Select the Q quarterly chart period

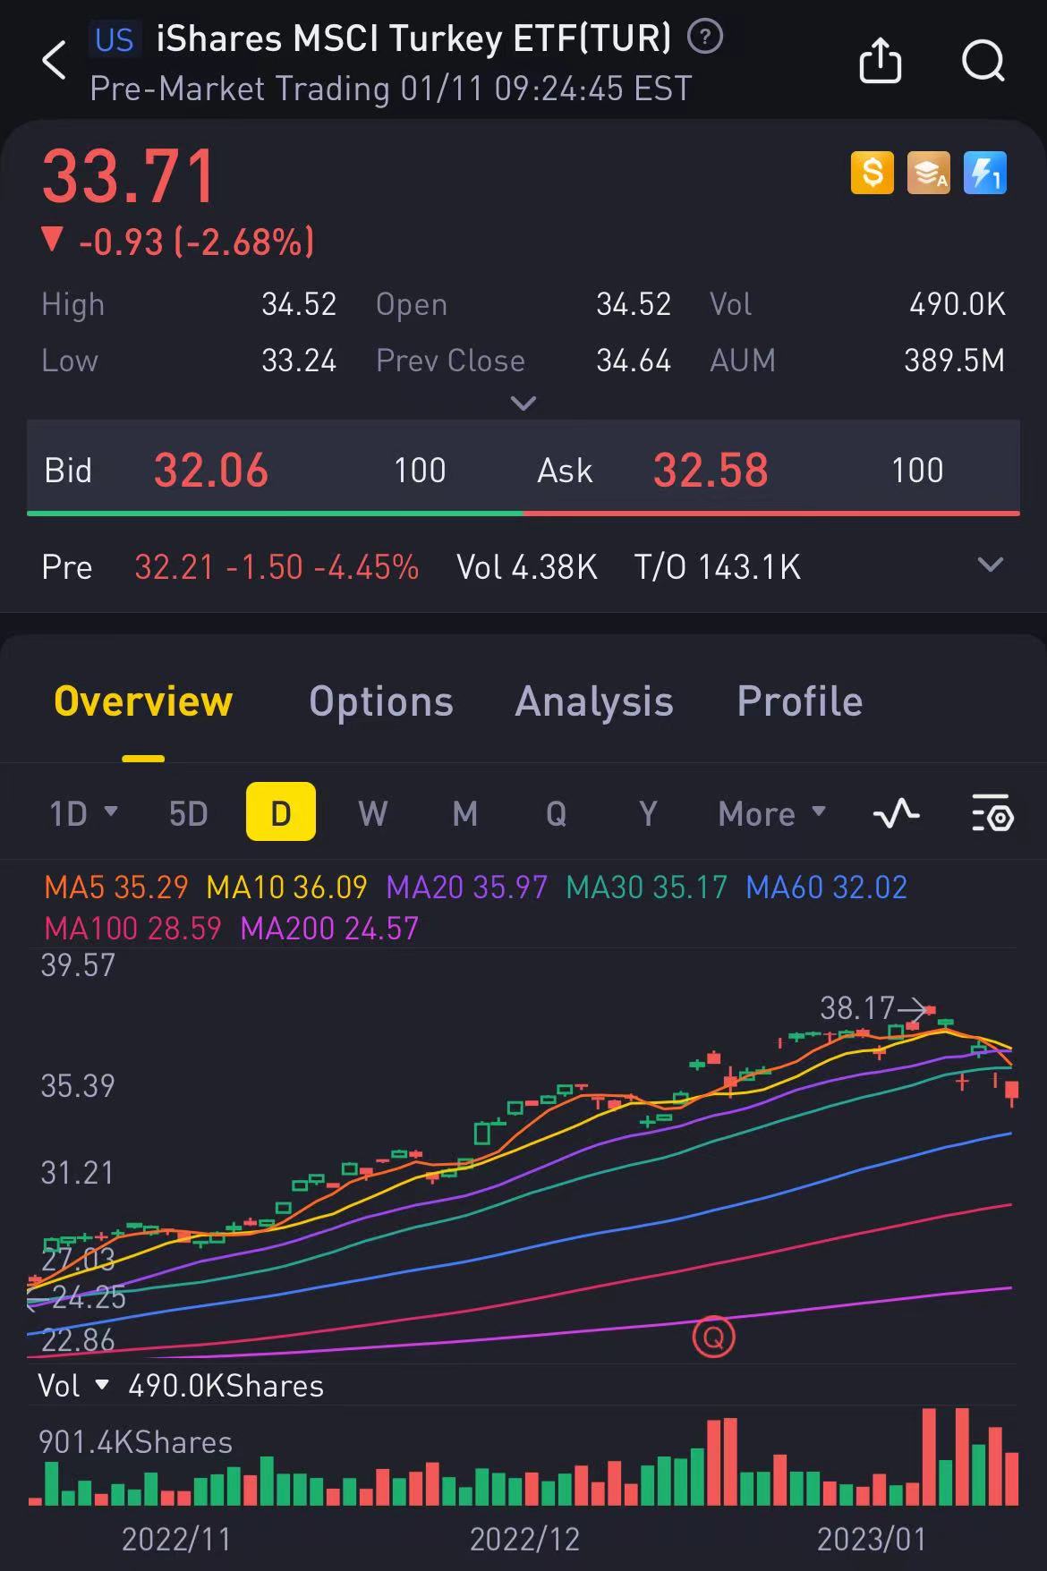[557, 813]
